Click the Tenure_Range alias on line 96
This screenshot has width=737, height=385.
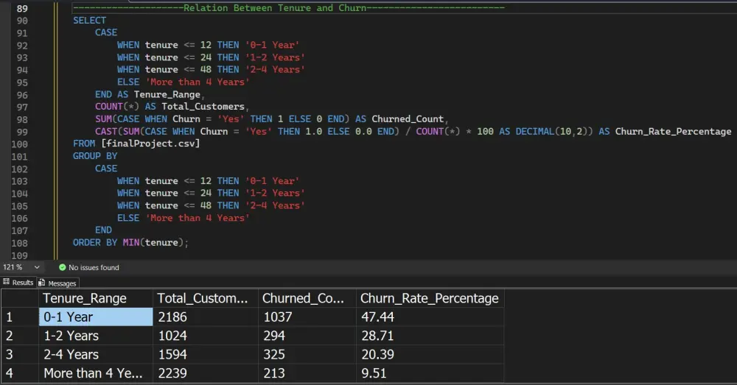coord(167,94)
